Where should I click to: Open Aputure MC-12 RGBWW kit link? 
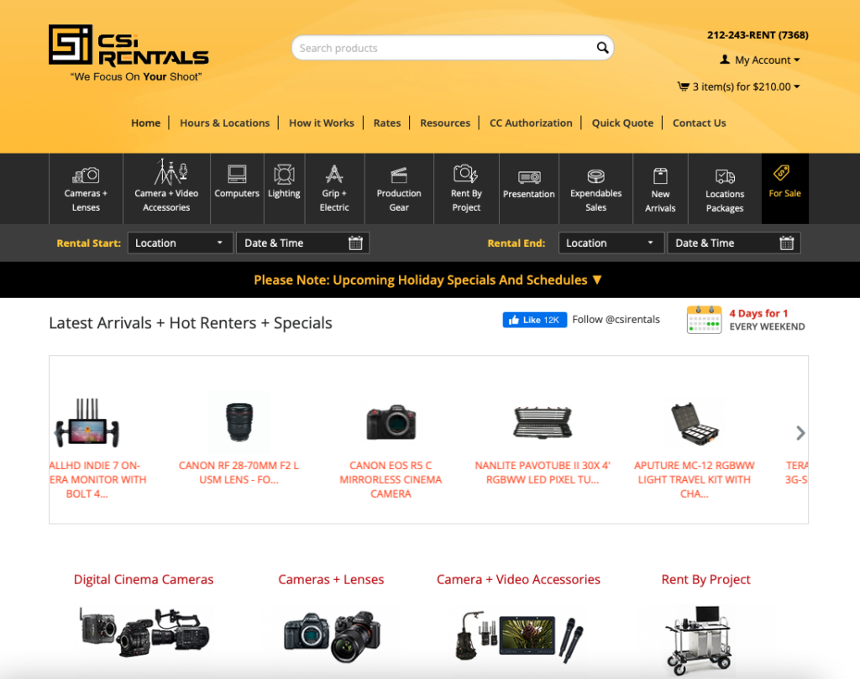tap(695, 479)
